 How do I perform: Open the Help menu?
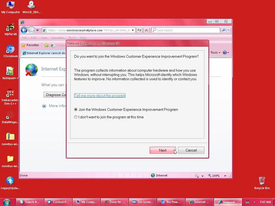(83, 38)
